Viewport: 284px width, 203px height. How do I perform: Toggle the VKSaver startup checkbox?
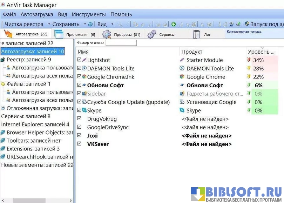(x=79, y=144)
